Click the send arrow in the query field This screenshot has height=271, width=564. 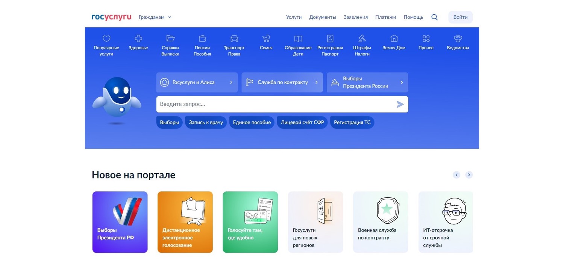coord(400,104)
